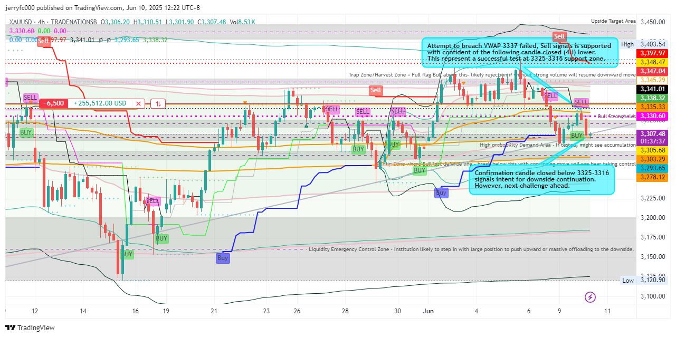Click the Jun label on time axis

[427, 311]
